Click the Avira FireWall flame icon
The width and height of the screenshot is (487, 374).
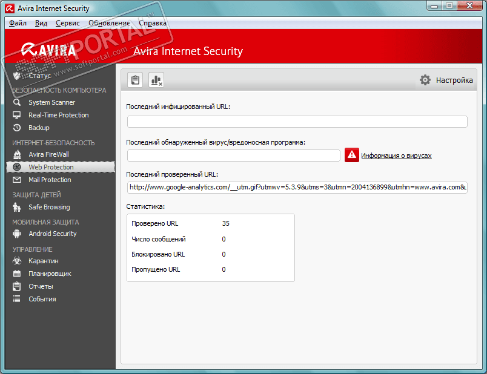[17, 154]
